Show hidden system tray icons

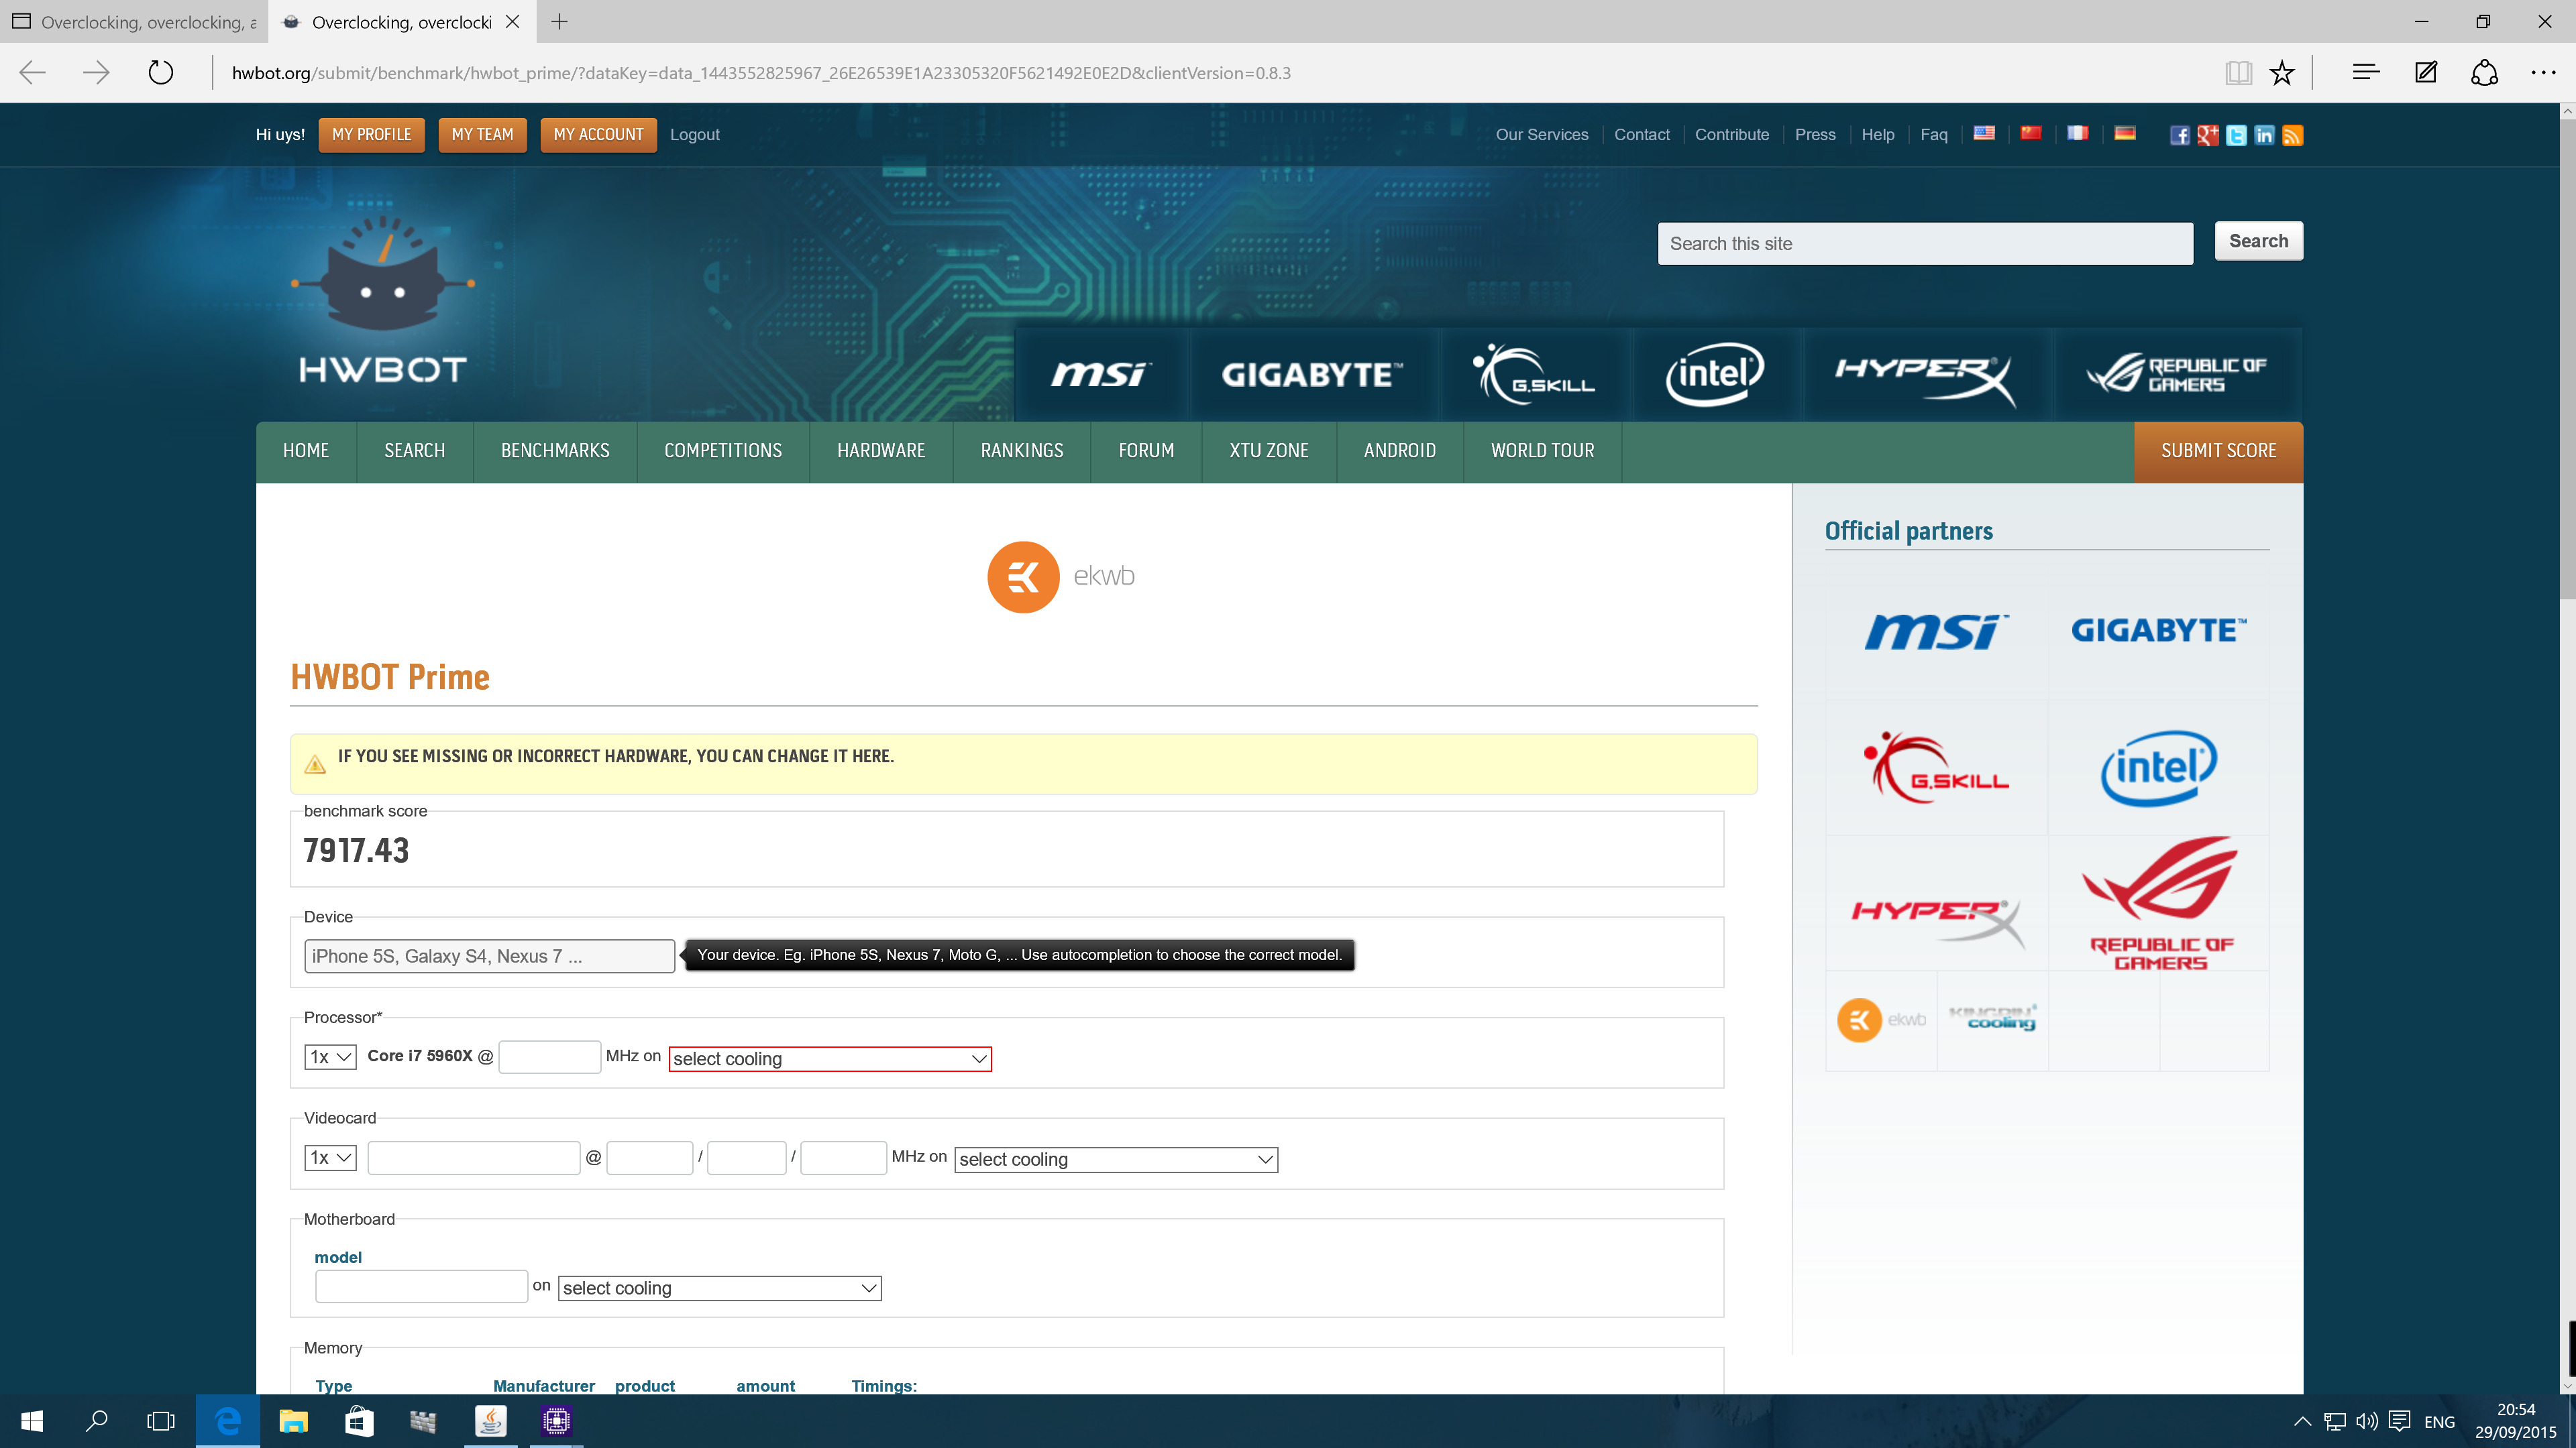click(2301, 1420)
